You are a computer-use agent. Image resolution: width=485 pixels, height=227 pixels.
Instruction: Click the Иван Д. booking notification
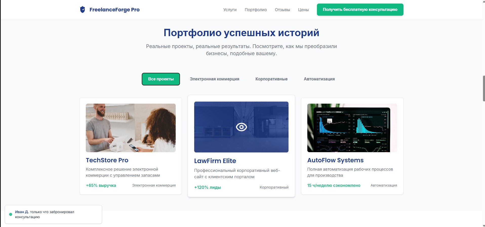53,214
